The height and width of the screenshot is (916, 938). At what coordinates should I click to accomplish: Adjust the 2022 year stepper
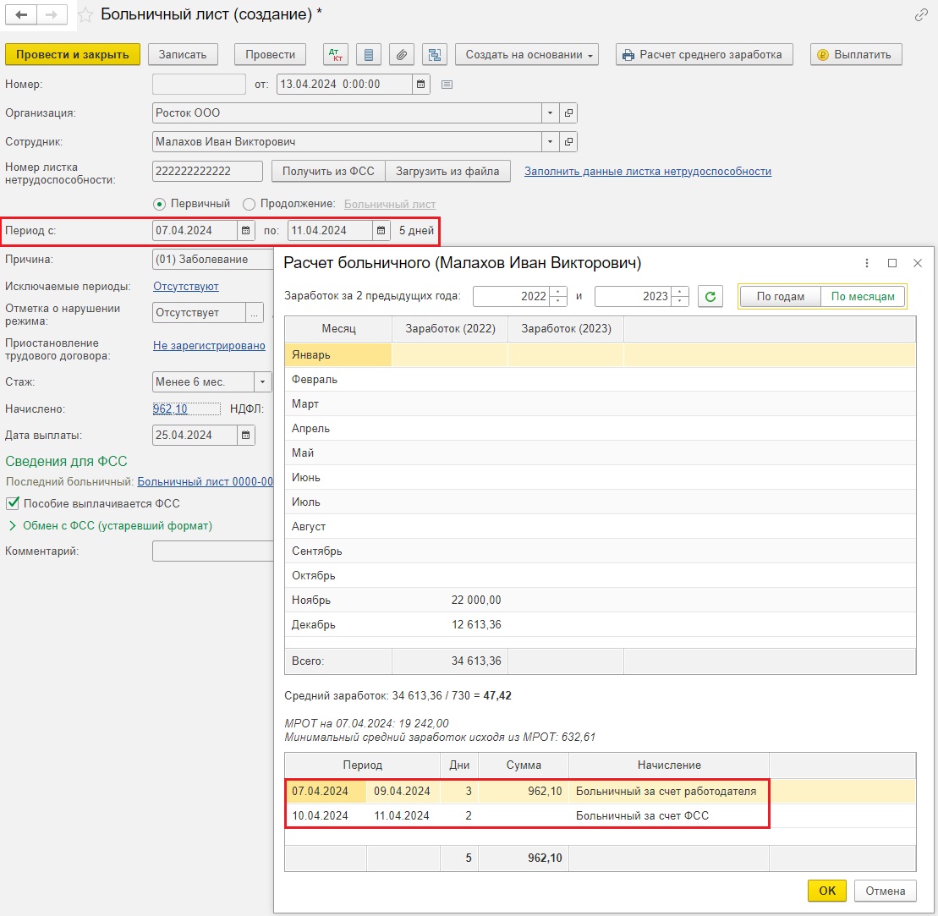(x=557, y=296)
